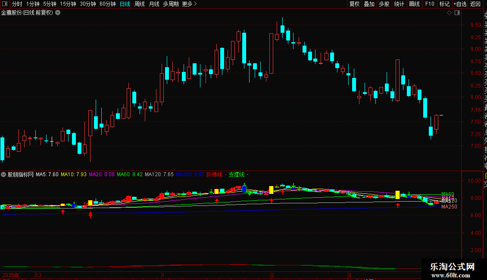Toggle the side panel icon in chart corner
Screen dimensions: 487x280
457,13
